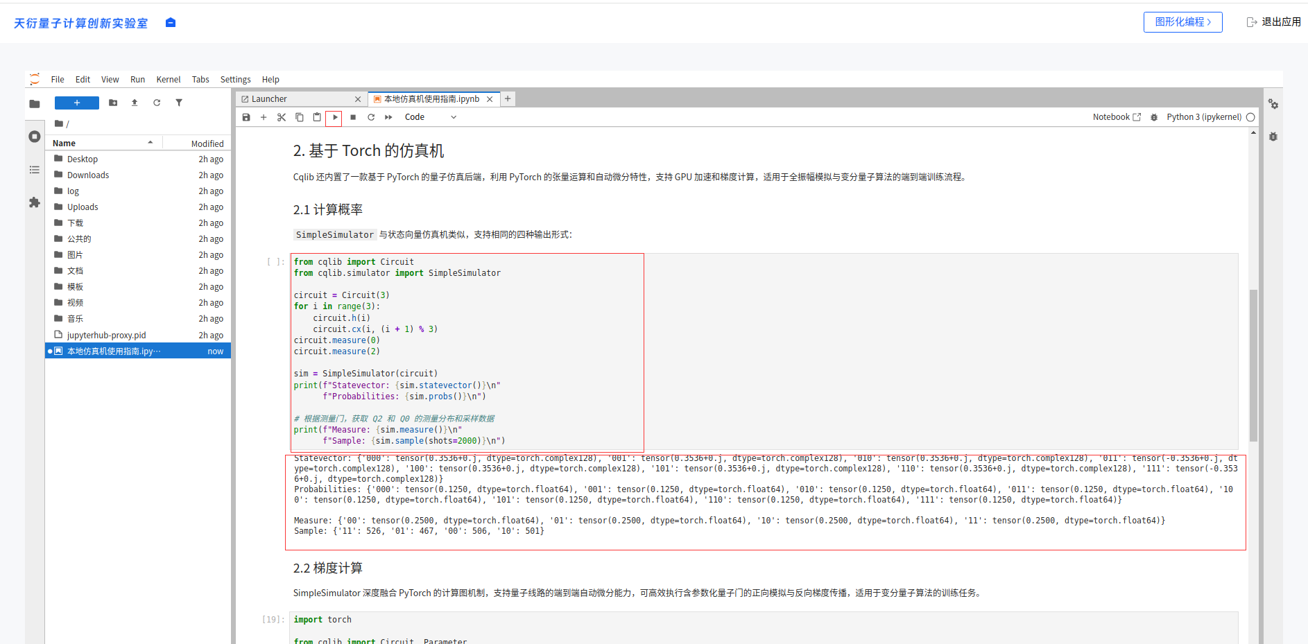Click home icon next to lab title
Image resolution: width=1308 pixels, height=644 pixels.
(x=171, y=23)
